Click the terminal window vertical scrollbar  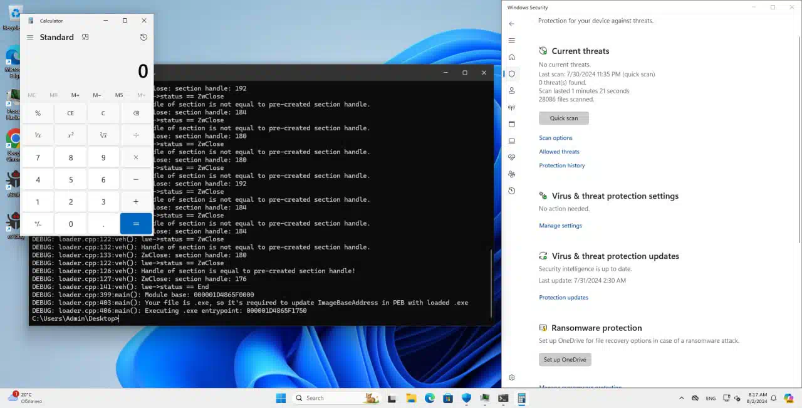tap(491, 285)
